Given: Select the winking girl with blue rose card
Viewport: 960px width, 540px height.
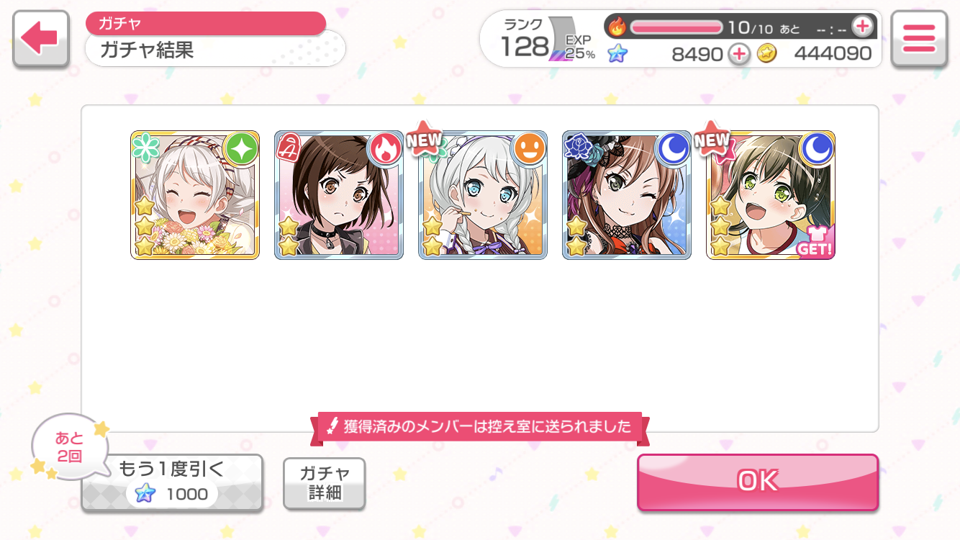Looking at the screenshot, I should [627, 195].
